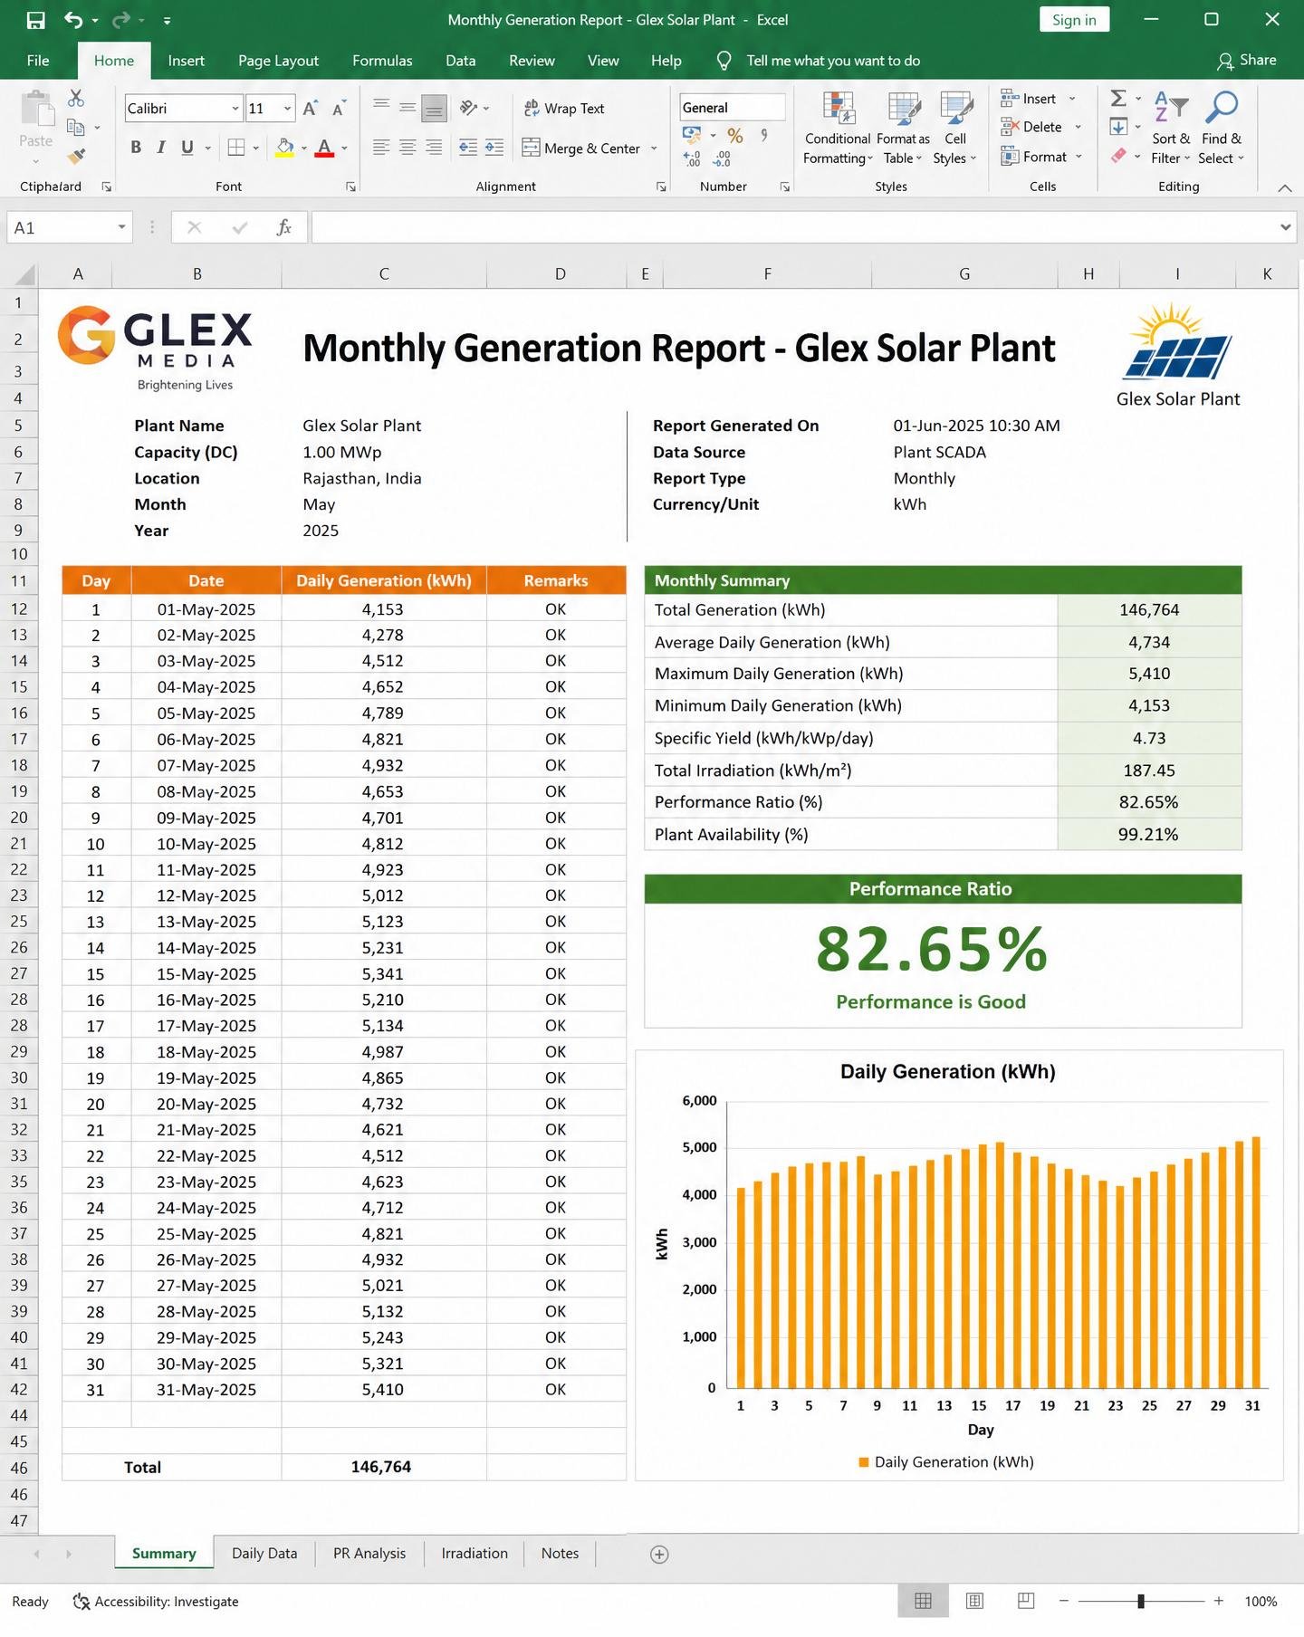Open Cell Styles dropdown
The image size is (1304, 1637).
[x=955, y=129]
